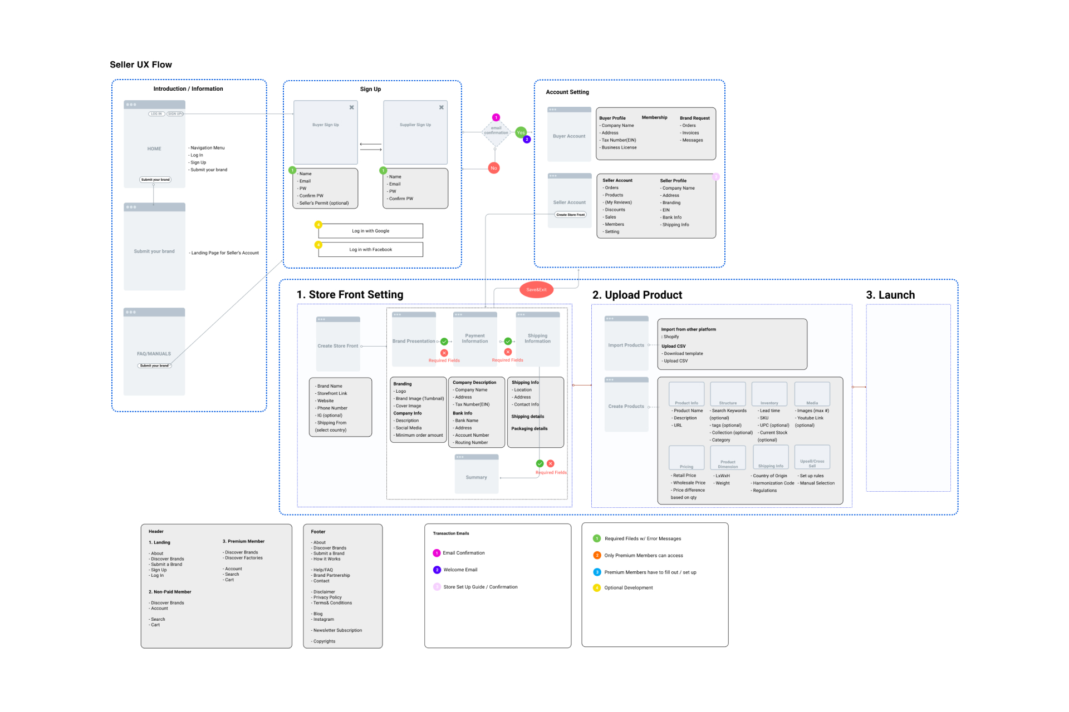Click green checkmark after Brand Presentation
The width and height of the screenshot is (1069, 712).
444,342
